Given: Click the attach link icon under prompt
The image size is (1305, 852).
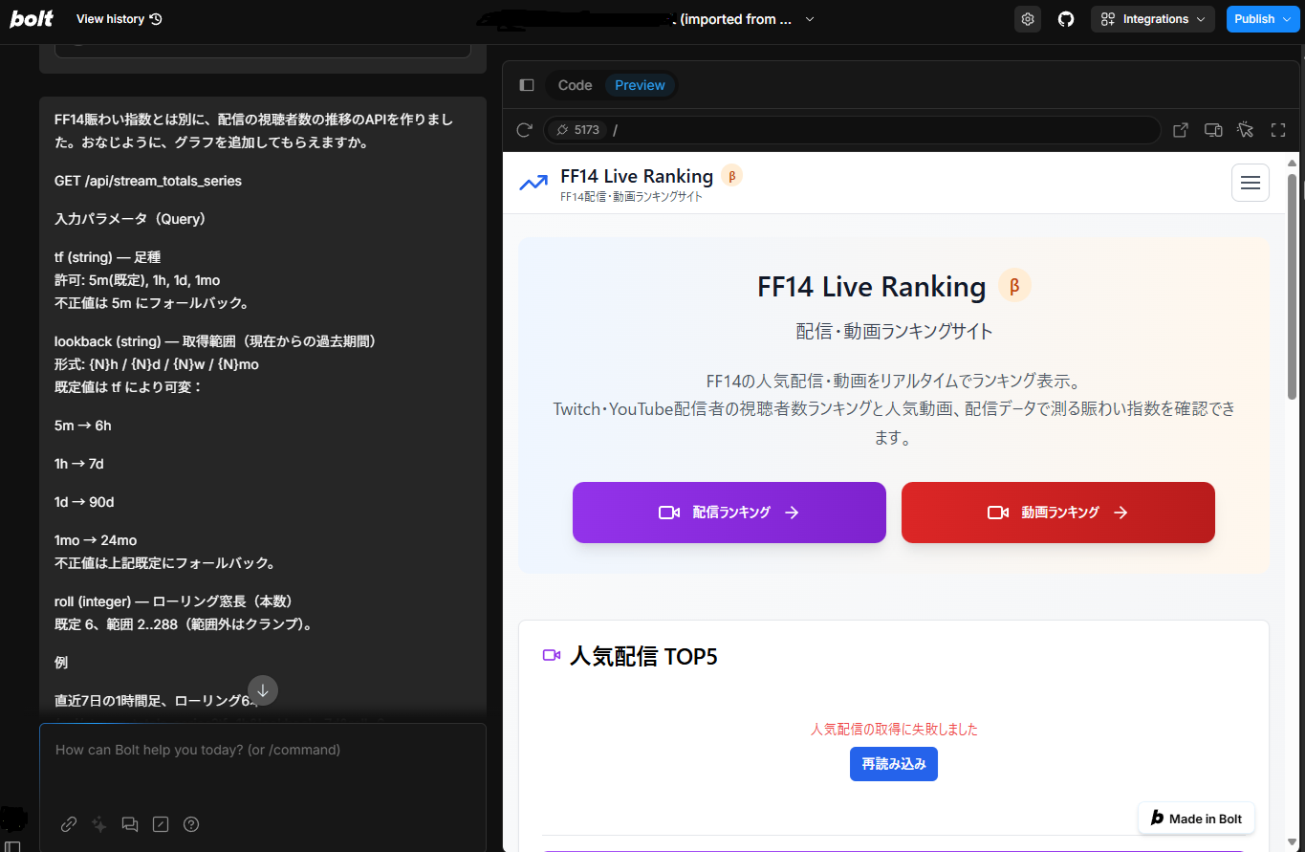Looking at the screenshot, I should 69,824.
